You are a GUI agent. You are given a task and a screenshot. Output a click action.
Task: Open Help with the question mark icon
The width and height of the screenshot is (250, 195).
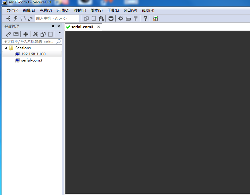tap(145, 18)
